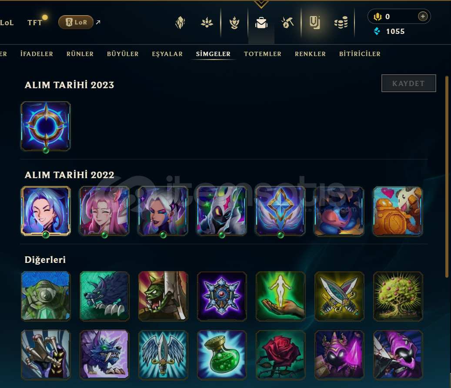Open the RÜNLER tab

[x=80, y=54]
